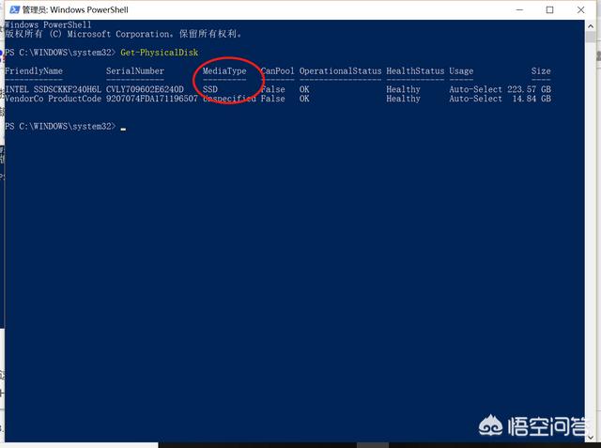This screenshot has height=448, width=601.
Task: Click VendorCo ProductCode disk name
Action: 53,99
